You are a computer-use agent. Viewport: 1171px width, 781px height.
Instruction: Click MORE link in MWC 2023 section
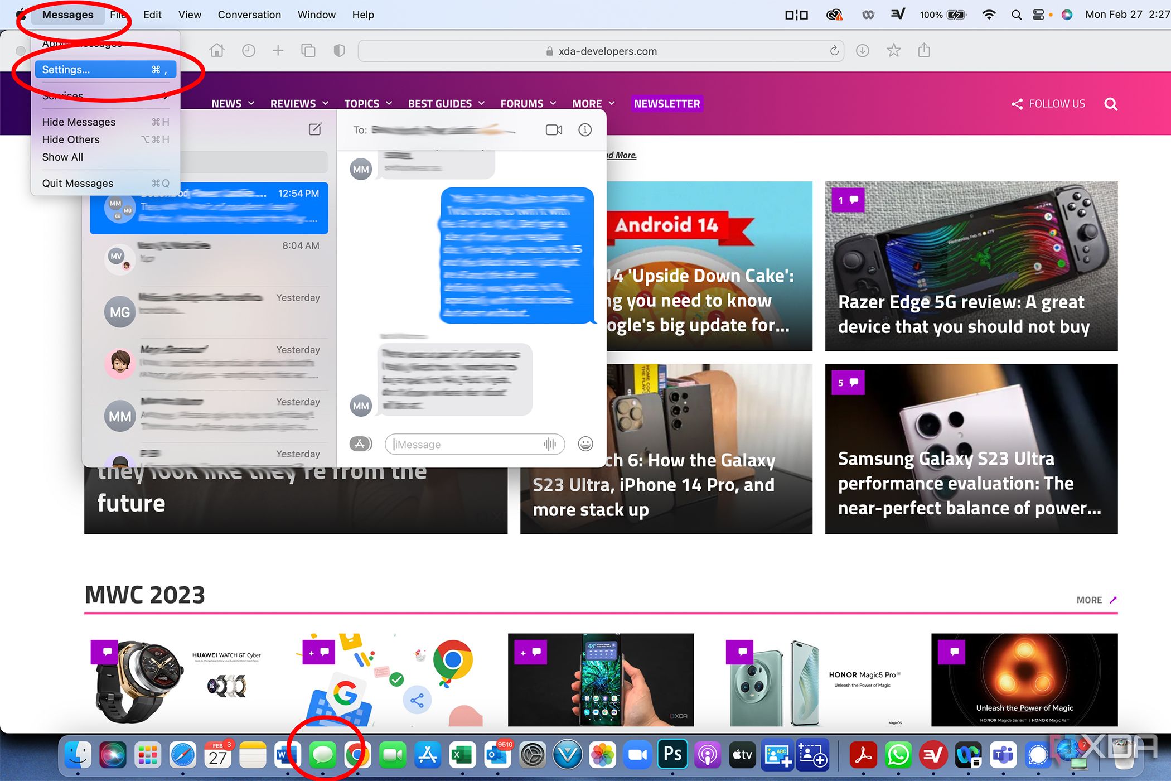pos(1097,600)
